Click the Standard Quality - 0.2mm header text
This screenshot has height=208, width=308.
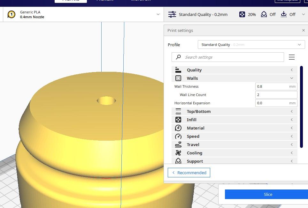coord(203,14)
